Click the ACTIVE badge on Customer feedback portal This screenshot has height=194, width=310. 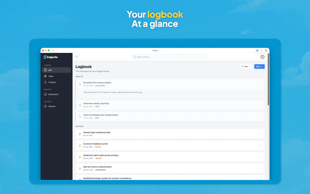[x=98, y=147]
